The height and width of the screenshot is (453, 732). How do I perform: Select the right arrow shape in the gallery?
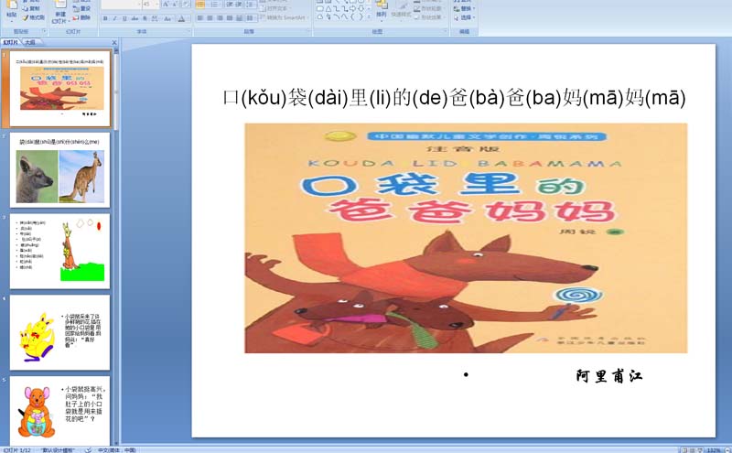(352, 9)
